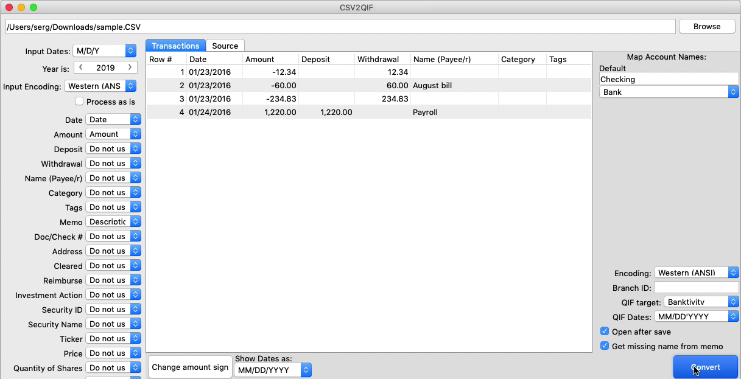741x379 pixels.
Task: Open the Tags mapping dropdown
Action: [x=113, y=207]
